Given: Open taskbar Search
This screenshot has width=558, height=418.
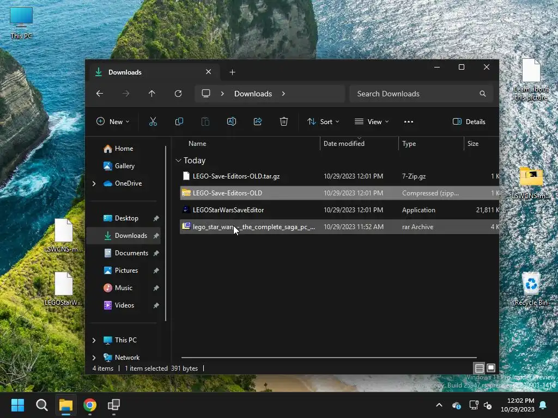Looking at the screenshot, I should [41, 405].
